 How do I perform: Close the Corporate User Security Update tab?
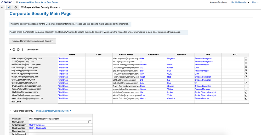pos(59,8)
